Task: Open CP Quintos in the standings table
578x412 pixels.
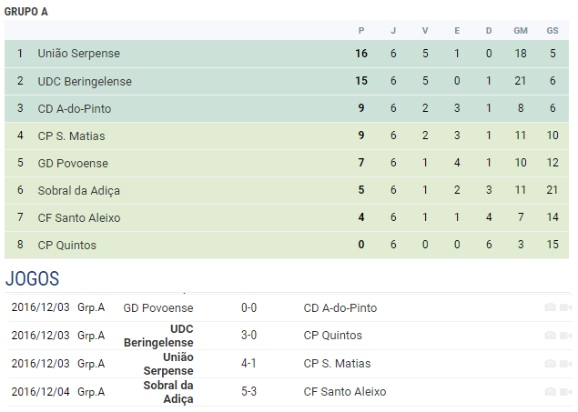Action: click(x=66, y=245)
